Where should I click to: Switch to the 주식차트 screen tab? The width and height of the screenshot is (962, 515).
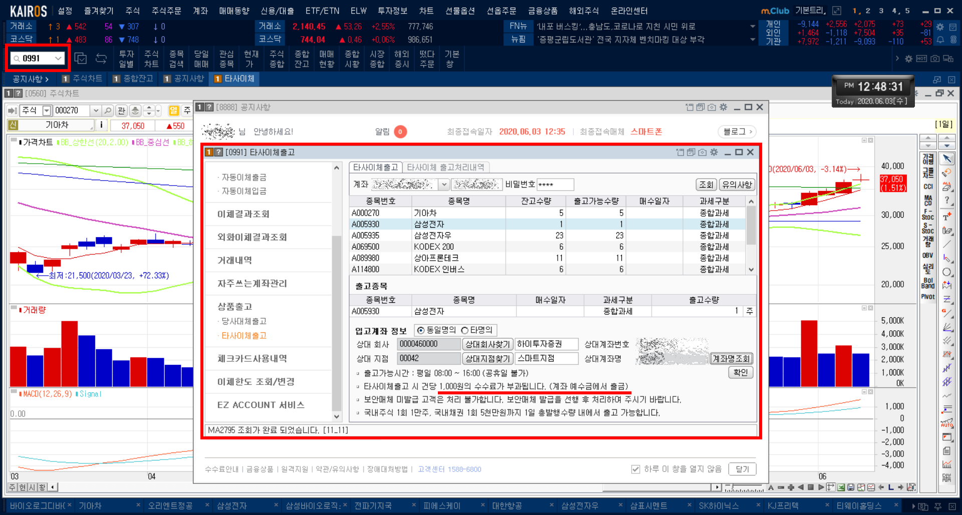pos(82,79)
